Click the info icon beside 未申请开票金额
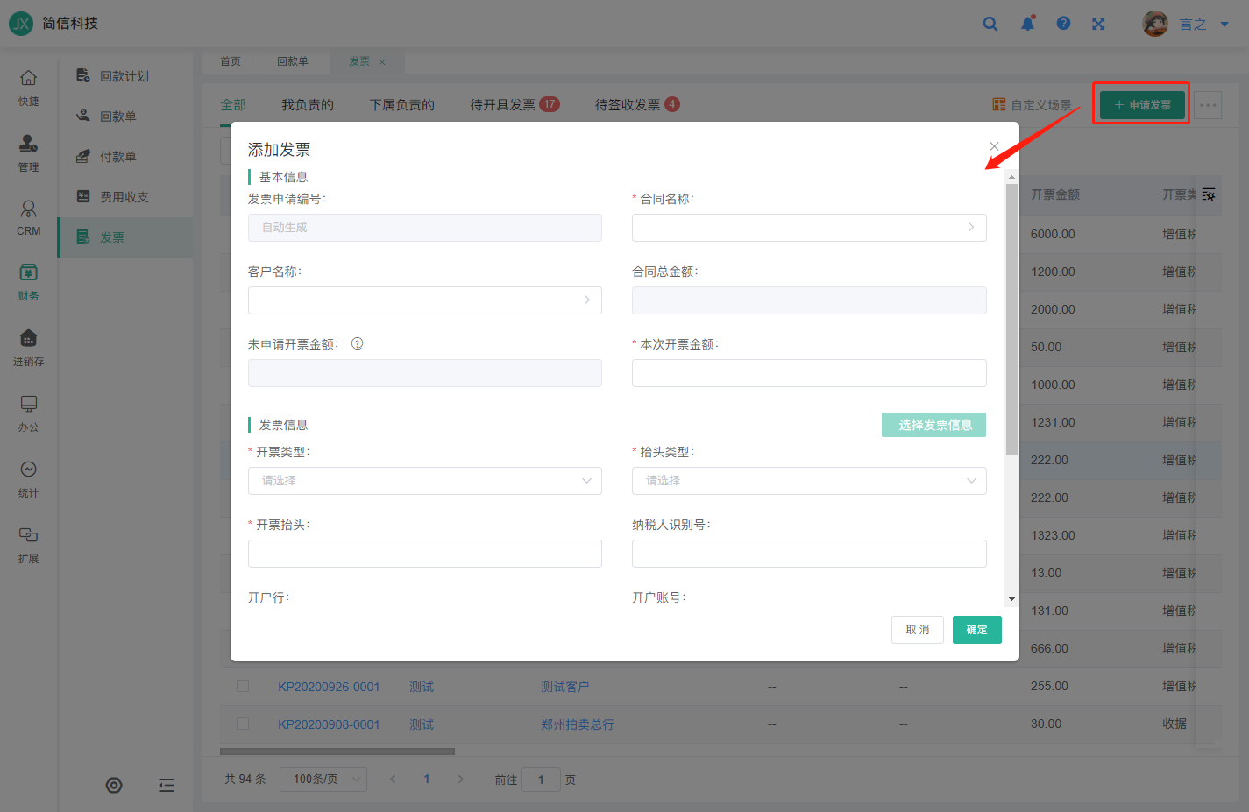 [x=358, y=344]
